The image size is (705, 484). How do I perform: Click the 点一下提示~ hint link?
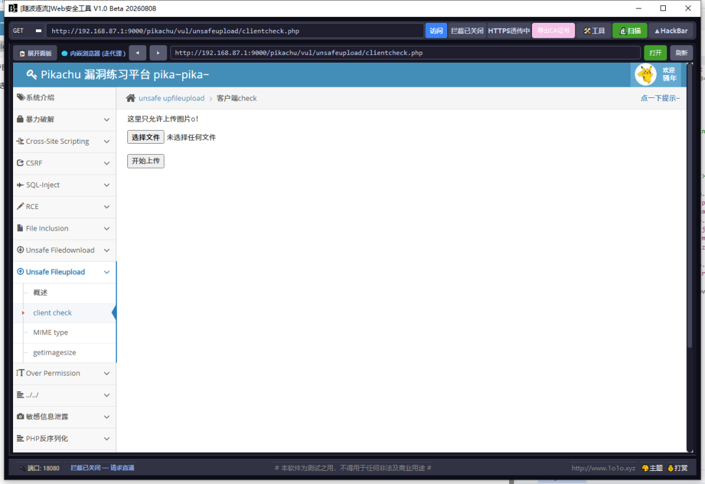(659, 98)
